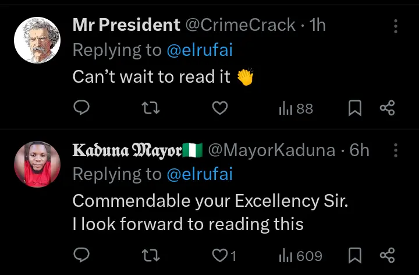419x275 pixels.
Task: Bookmark Mr President's tweet
Action: point(355,108)
